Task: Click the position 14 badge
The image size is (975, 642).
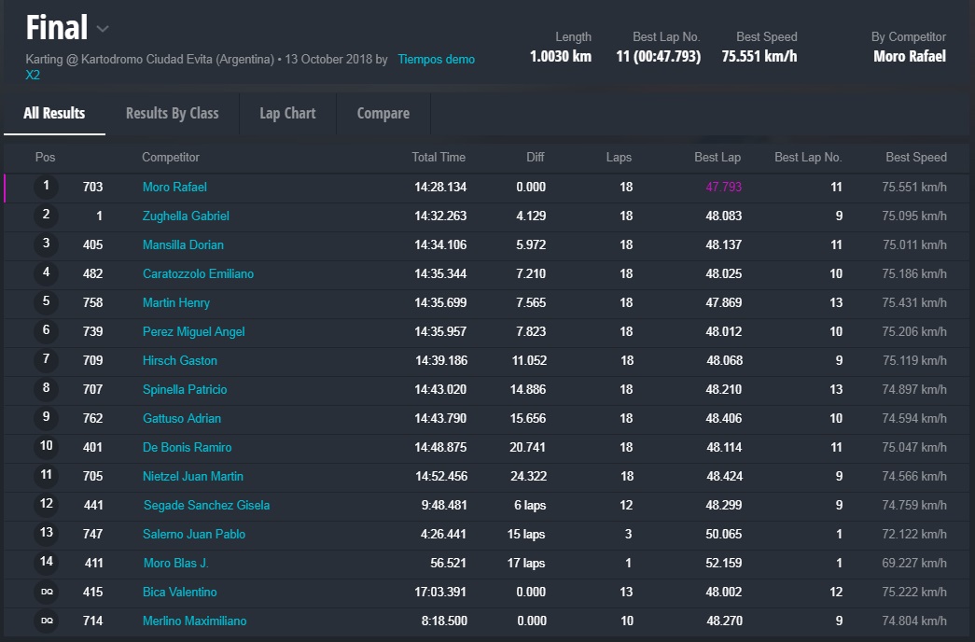Action: [x=46, y=563]
